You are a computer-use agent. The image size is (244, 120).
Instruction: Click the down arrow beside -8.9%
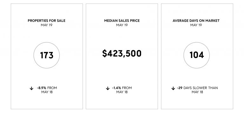tap(31, 88)
